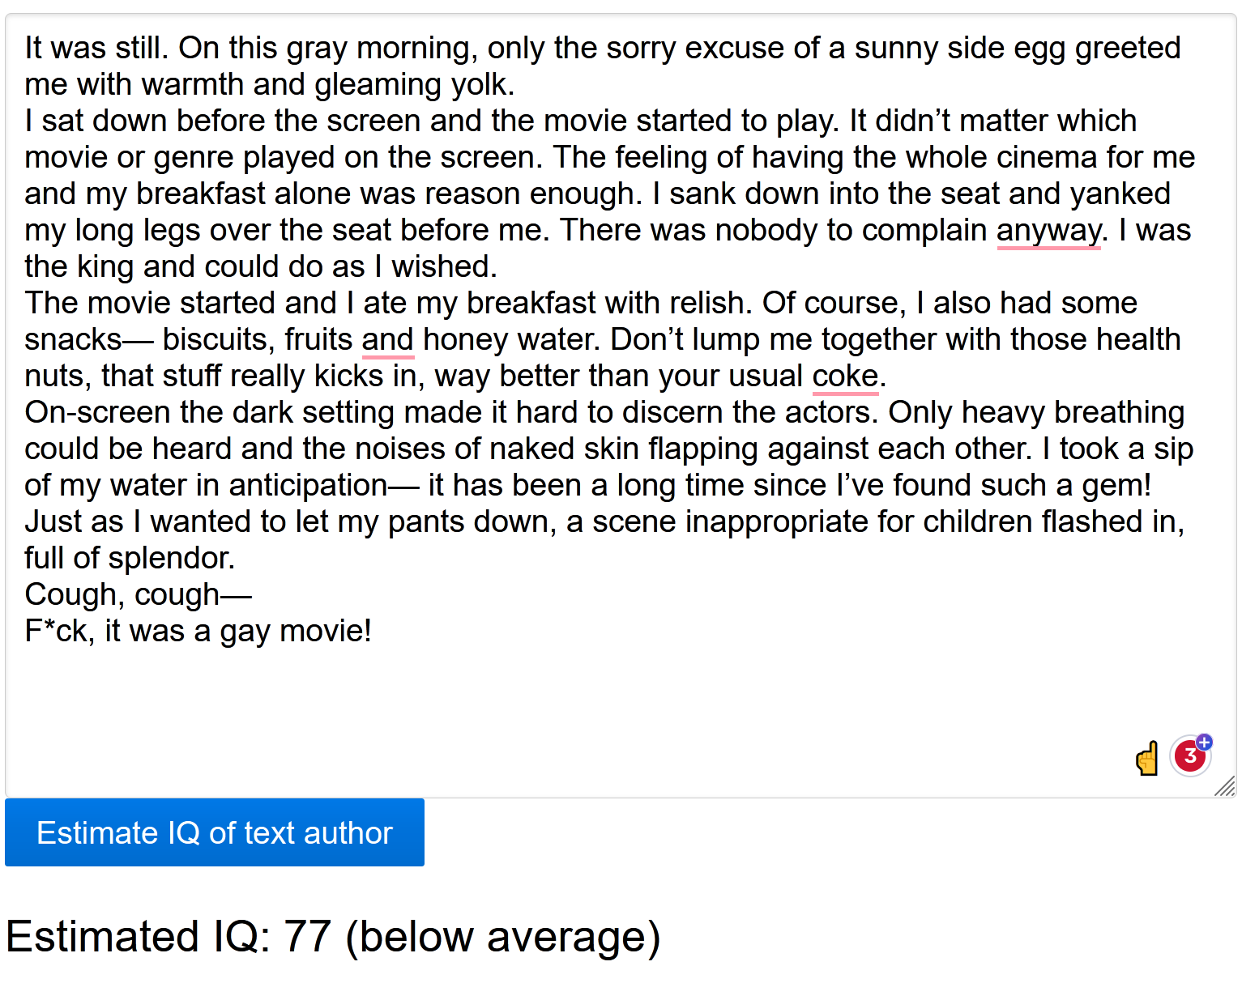
Task: Click empty space at bottom of text area
Action: click(567, 713)
